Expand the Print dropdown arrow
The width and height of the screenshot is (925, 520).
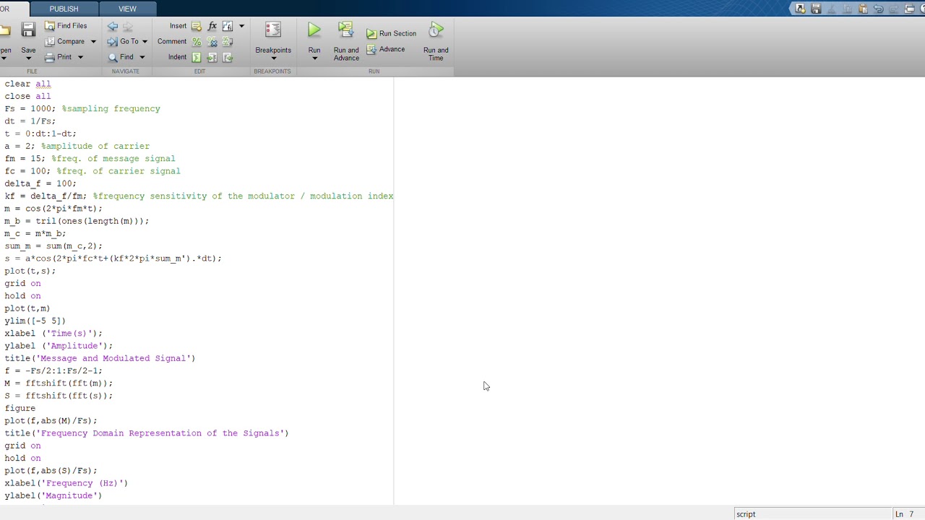80,58
